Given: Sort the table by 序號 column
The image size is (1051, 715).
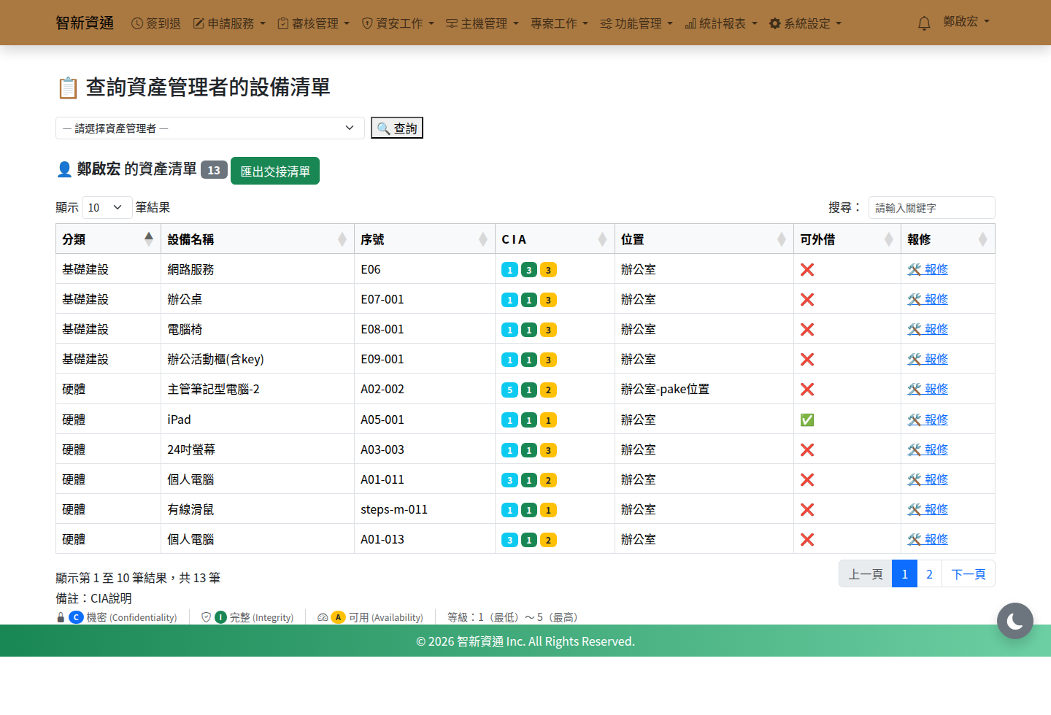Looking at the screenshot, I should coord(425,239).
